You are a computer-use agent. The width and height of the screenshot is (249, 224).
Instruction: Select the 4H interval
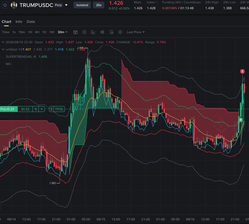pos(37,32)
